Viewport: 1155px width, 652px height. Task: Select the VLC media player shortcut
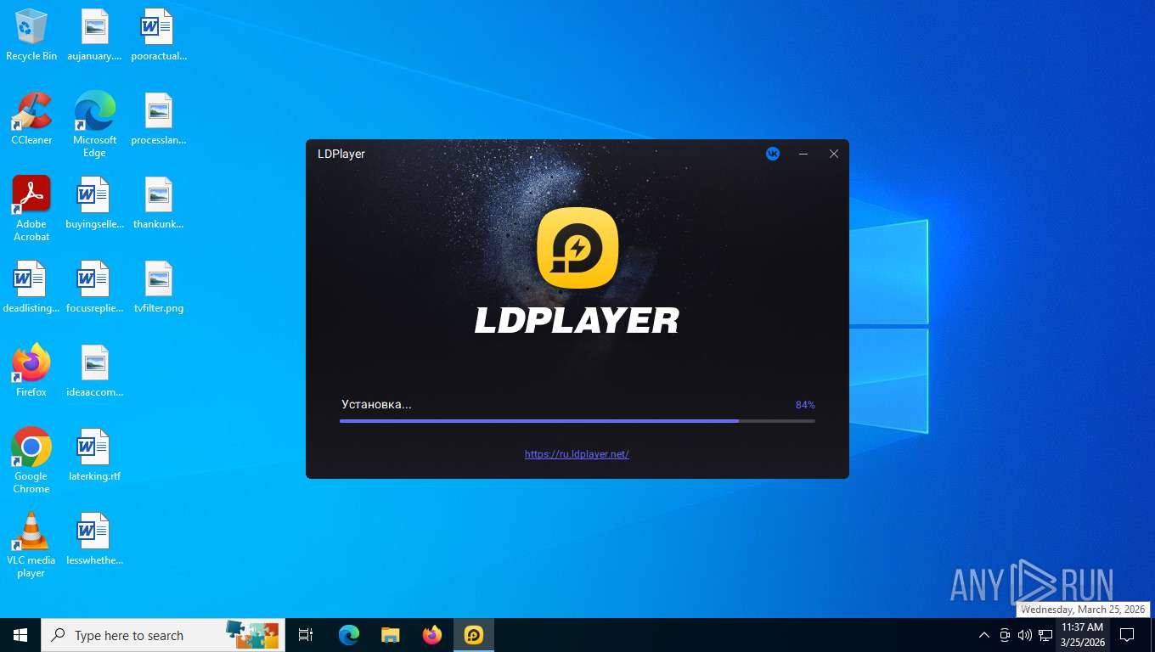point(31,544)
